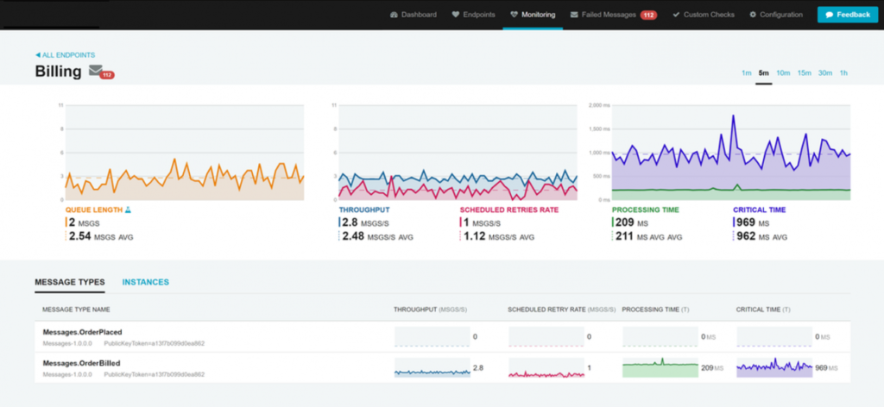Click the Custom Checks checkmark icon
Screen dimensions: 884x407
coord(676,15)
